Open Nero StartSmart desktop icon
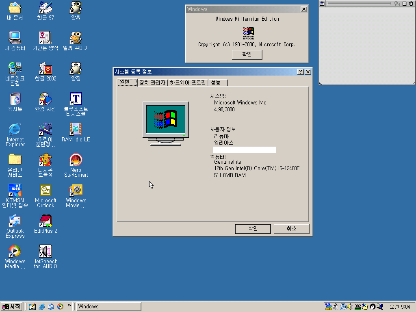Screen dimensions: 416x312 coord(76,160)
